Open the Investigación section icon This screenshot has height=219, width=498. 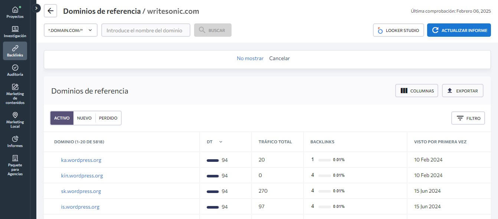(15, 29)
